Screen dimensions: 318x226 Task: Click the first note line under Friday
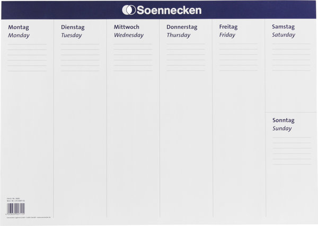238,44
